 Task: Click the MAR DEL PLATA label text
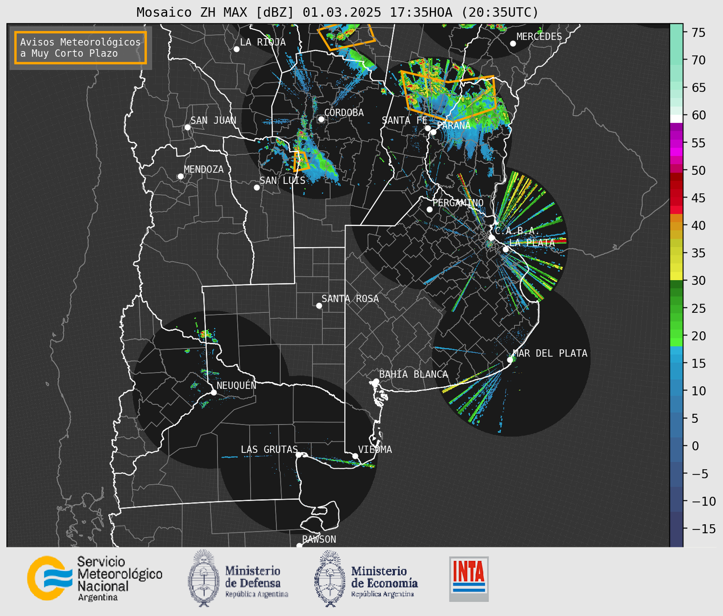(550, 353)
